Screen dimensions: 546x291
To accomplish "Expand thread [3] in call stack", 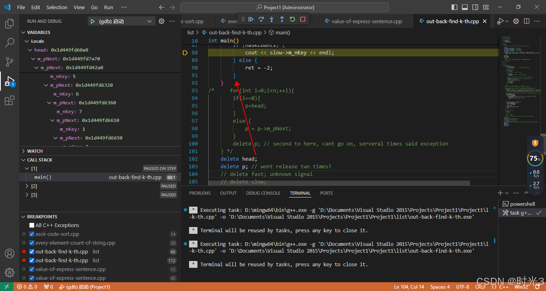I will tap(27, 195).
